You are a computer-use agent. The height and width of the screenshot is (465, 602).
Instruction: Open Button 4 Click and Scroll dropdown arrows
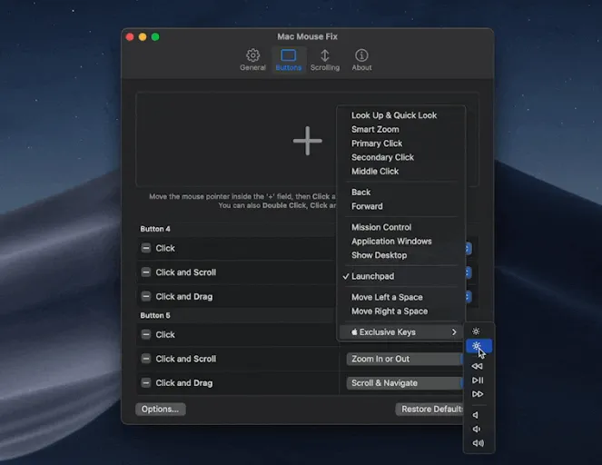pyautogui.click(x=468, y=272)
